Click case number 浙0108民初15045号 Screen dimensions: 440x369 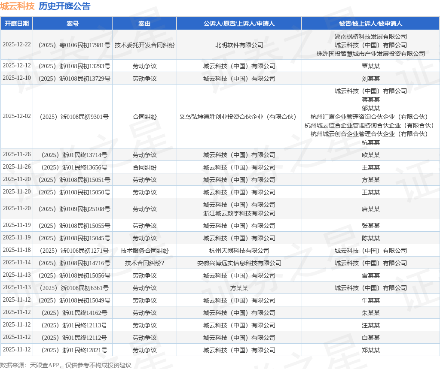coord(74,238)
